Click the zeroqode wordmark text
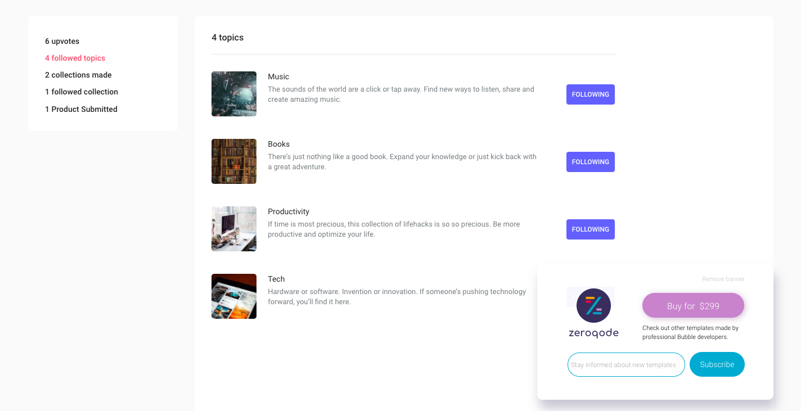This screenshot has height=411, width=801. [x=593, y=333]
